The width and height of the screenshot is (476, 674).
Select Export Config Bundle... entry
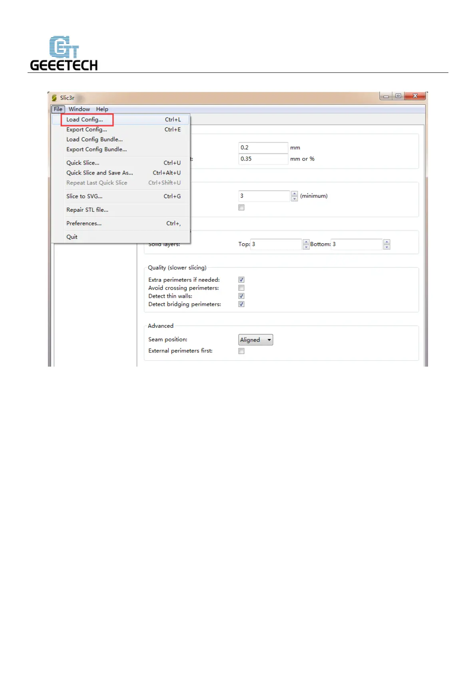[121, 149]
